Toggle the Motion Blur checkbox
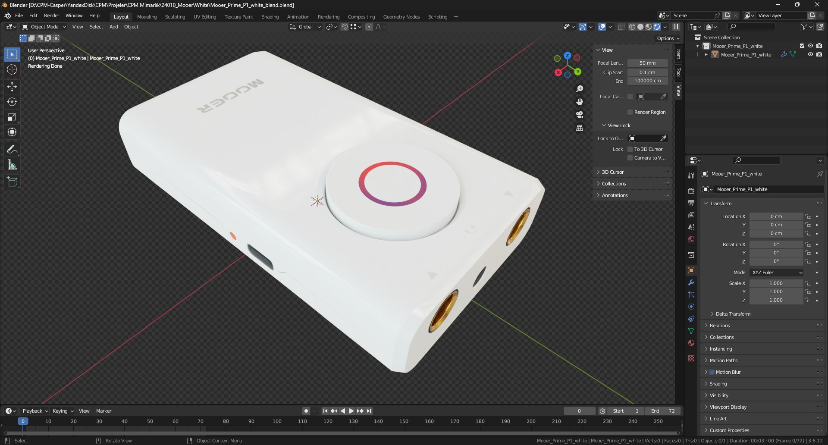828x445 pixels. point(712,372)
